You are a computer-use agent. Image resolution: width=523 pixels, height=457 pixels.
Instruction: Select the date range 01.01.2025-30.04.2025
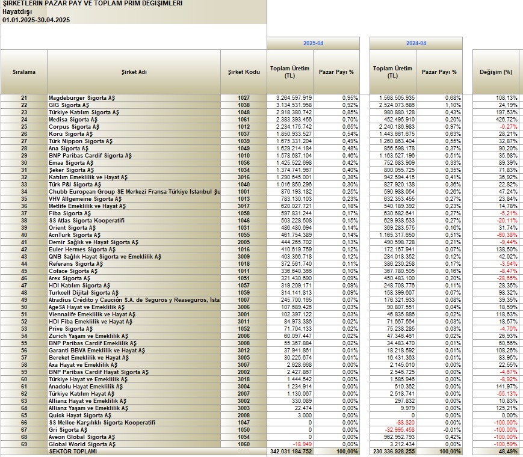point(36,20)
